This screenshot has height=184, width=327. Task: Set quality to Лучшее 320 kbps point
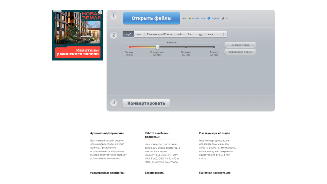[x=214, y=47]
